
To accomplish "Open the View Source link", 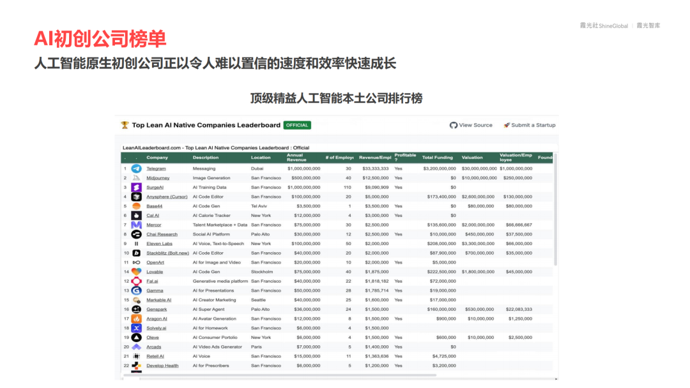I will click(475, 125).
